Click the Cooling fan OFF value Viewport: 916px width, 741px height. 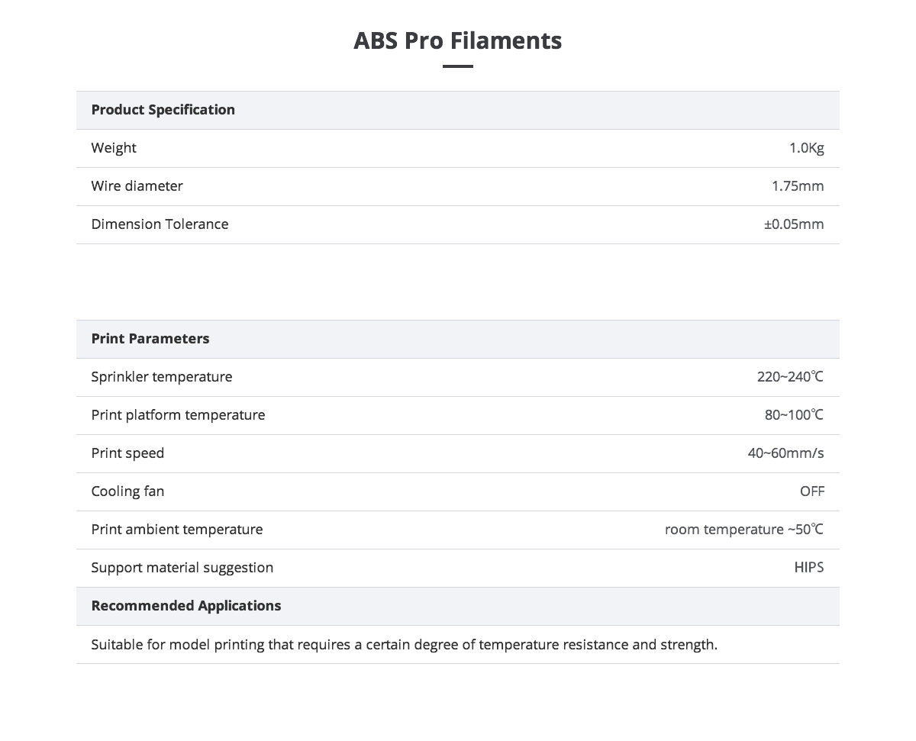[812, 491]
